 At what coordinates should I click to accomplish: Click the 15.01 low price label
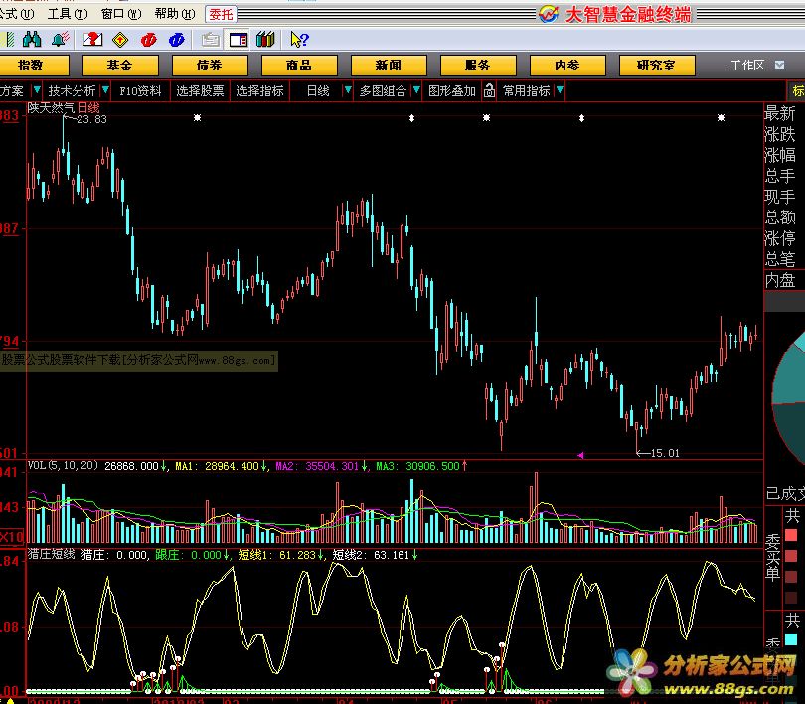click(x=665, y=453)
